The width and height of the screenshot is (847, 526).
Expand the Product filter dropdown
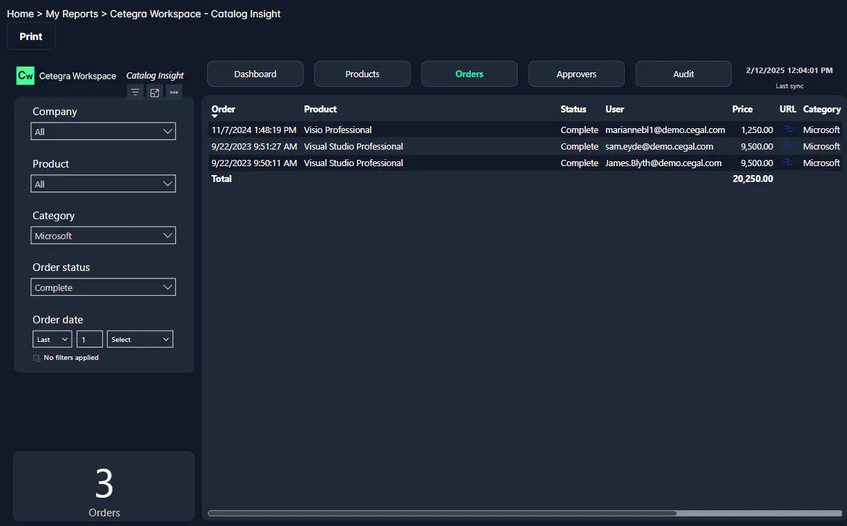104,184
